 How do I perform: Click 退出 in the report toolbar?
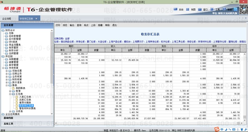coord(114,25)
